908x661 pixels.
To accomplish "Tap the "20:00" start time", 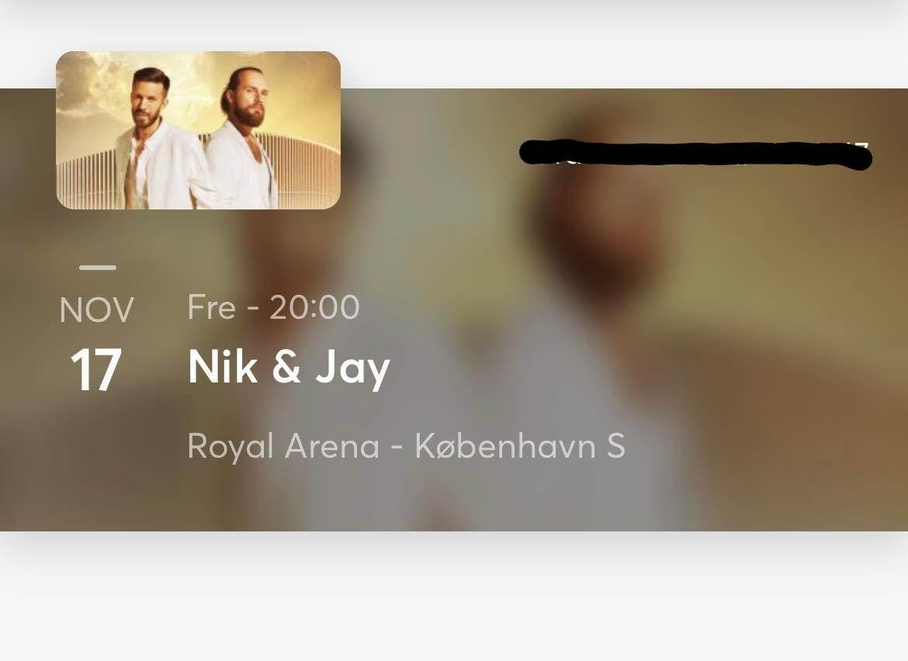I will pyautogui.click(x=314, y=307).
